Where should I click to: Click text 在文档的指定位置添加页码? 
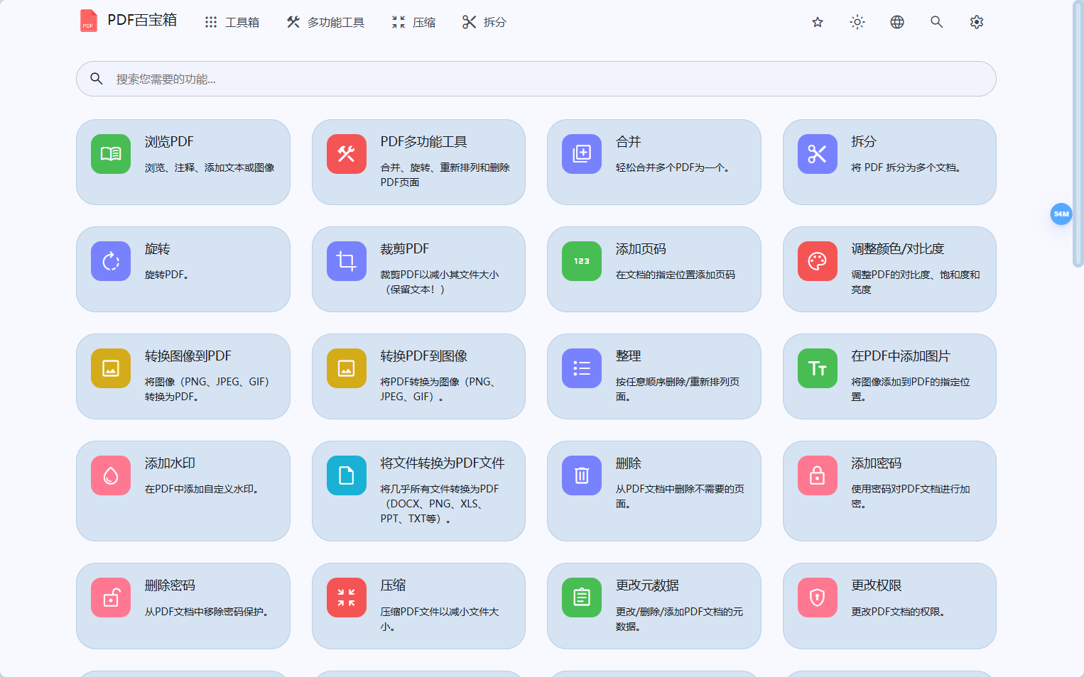tap(675, 275)
